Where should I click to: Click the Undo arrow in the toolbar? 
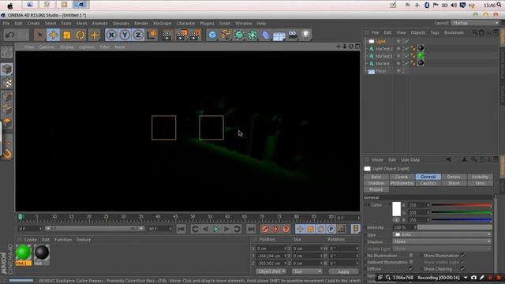point(10,35)
